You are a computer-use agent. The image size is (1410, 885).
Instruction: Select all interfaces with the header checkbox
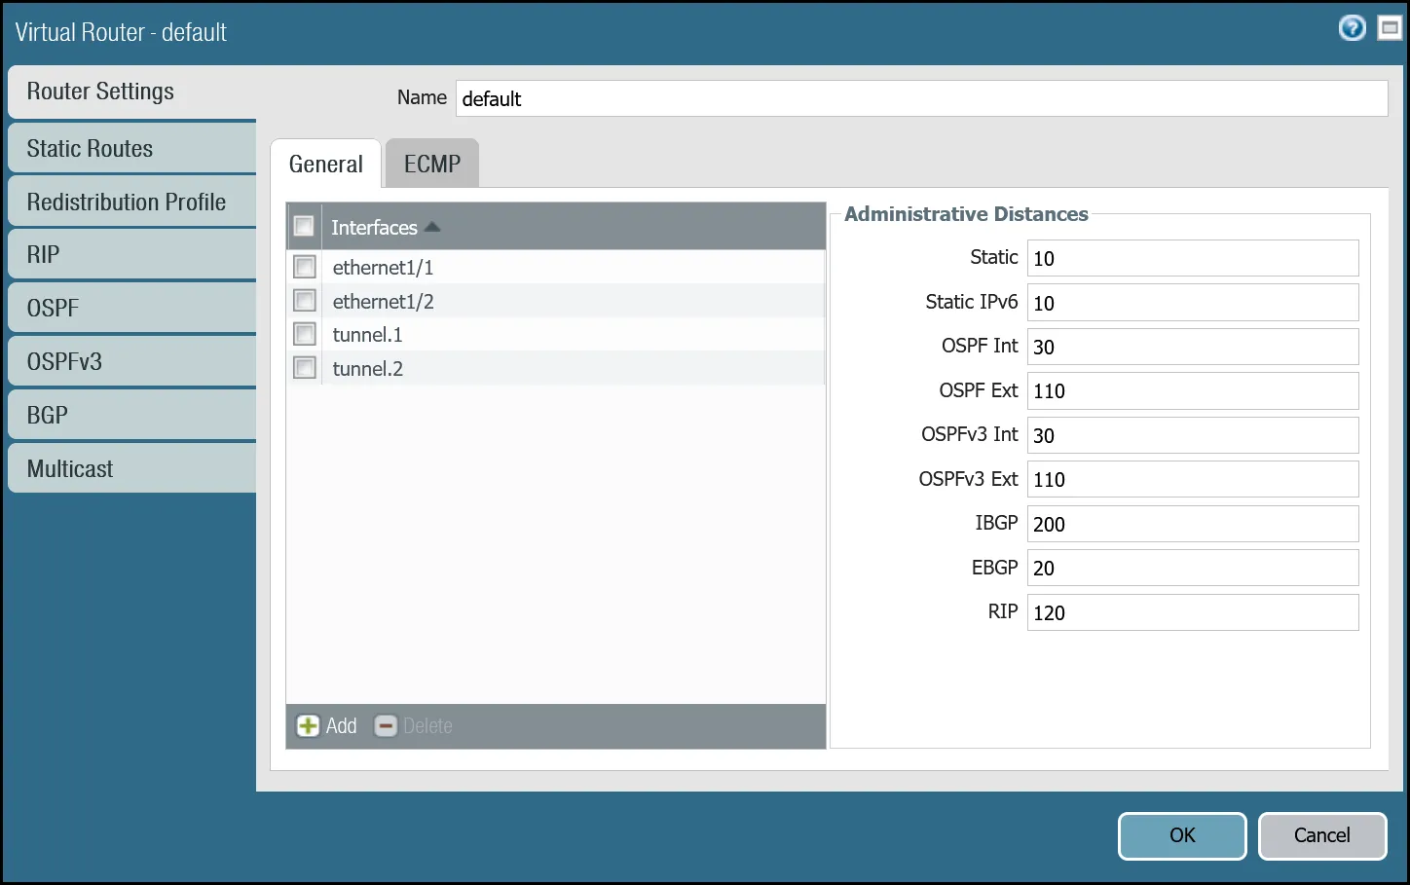[x=304, y=225]
